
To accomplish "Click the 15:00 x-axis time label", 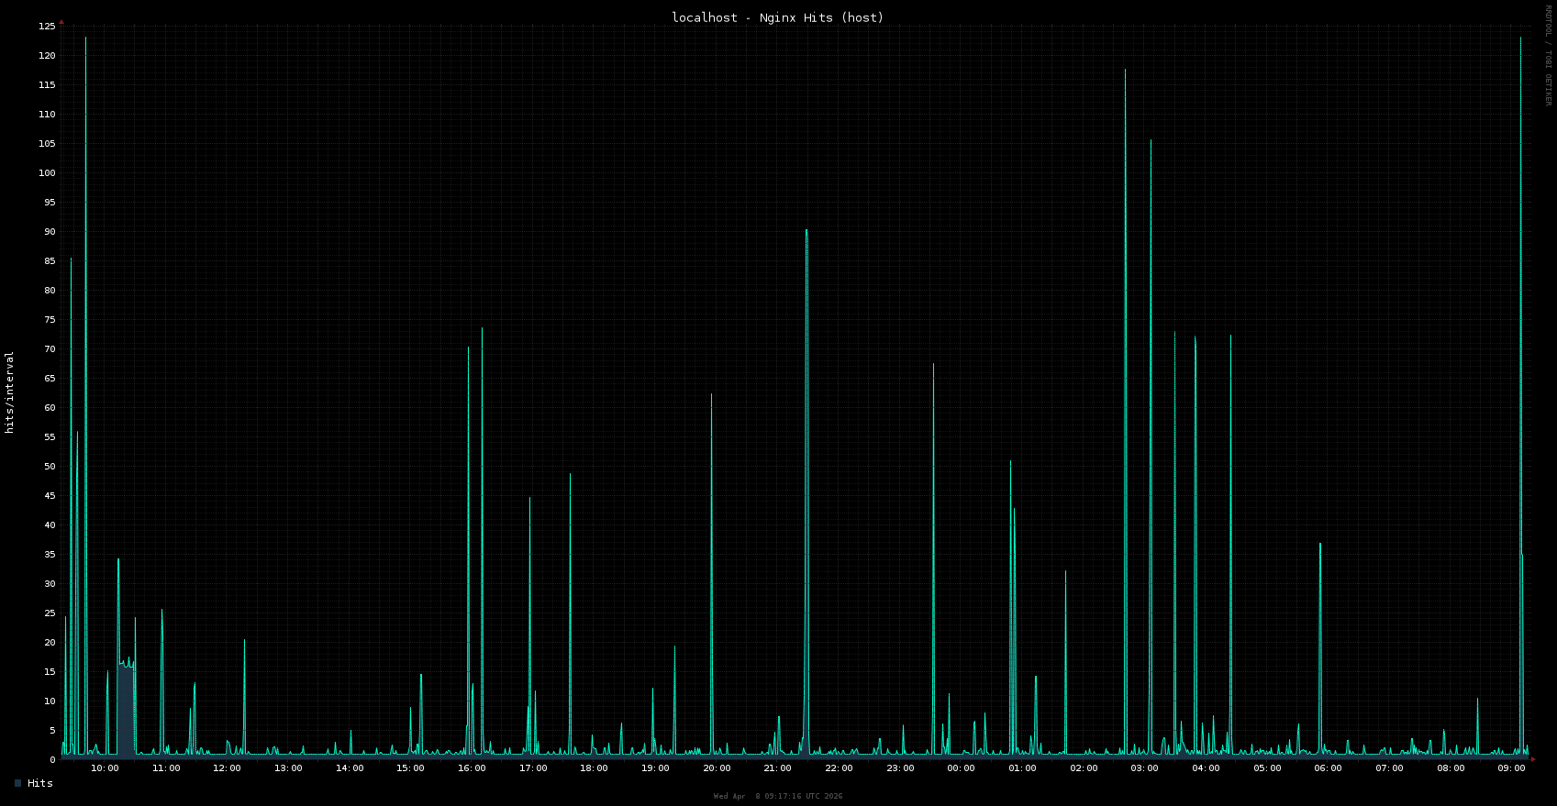I will coord(411,768).
